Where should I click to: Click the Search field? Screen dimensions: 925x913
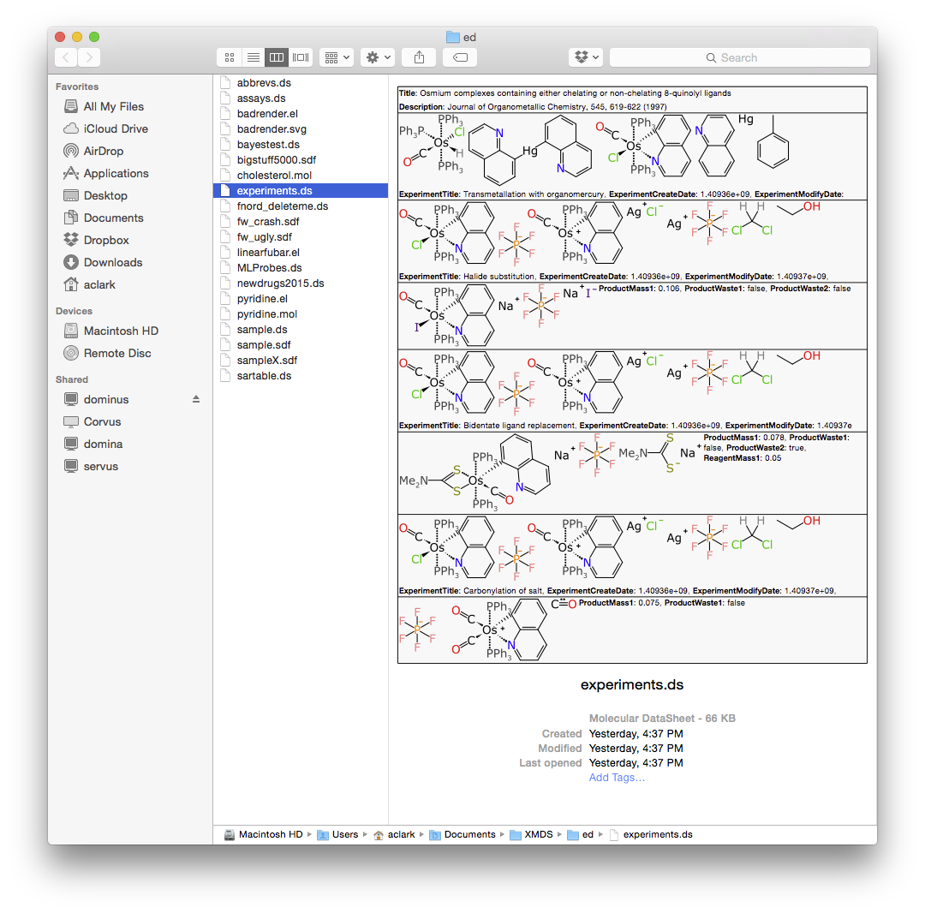(x=740, y=57)
